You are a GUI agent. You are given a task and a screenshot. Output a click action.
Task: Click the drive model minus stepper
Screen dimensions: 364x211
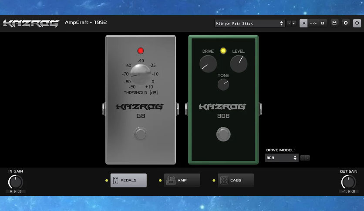tap(303, 158)
